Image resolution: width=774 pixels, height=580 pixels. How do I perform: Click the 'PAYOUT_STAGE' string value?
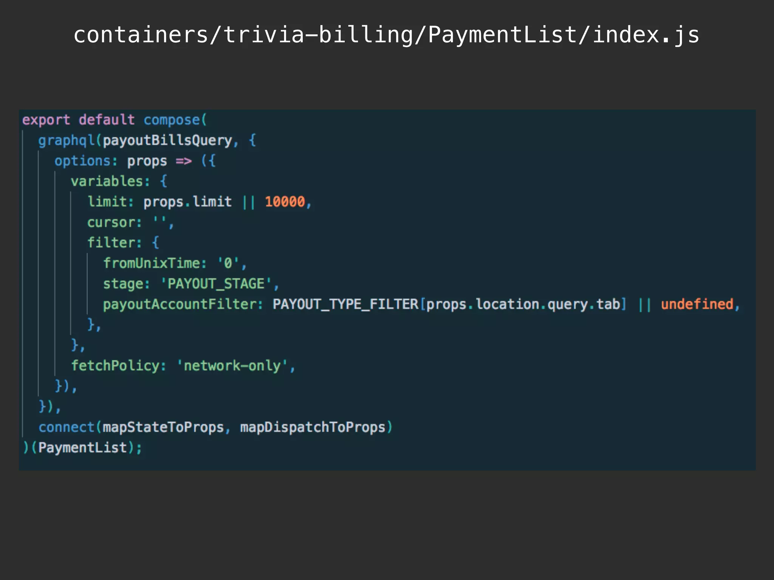pyautogui.click(x=216, y=284)
